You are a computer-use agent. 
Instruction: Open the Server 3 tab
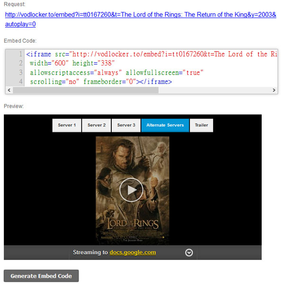(x=126, y=125)
